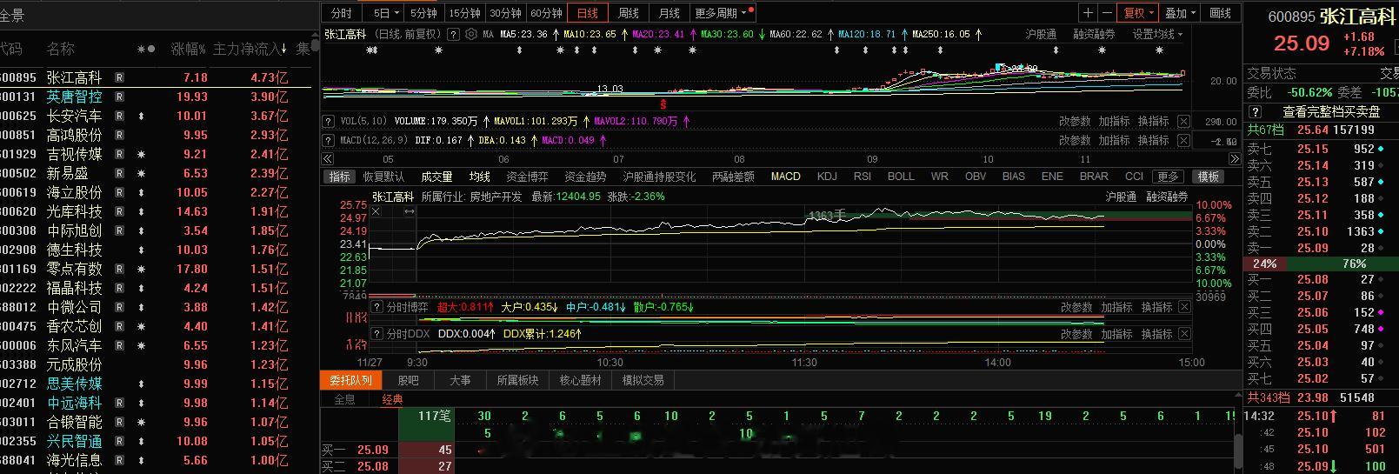The height and width of the screenshot is (474, 1399).
Task: Click the help icon beside 查看完整档买卖盘
Action: tap(1255, 112)
